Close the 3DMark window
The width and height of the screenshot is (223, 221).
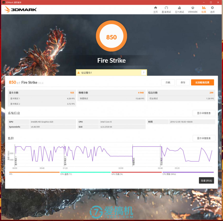point(218,3)
